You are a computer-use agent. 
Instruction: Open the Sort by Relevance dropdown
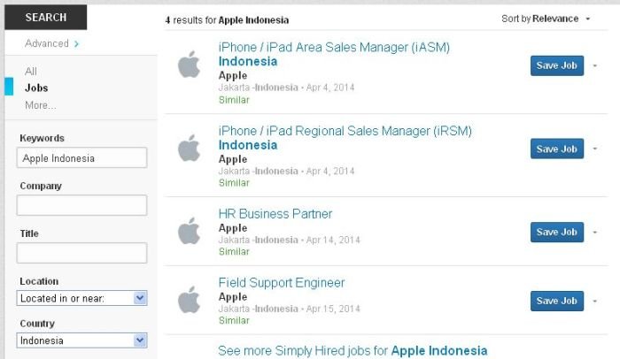[546, 19]
